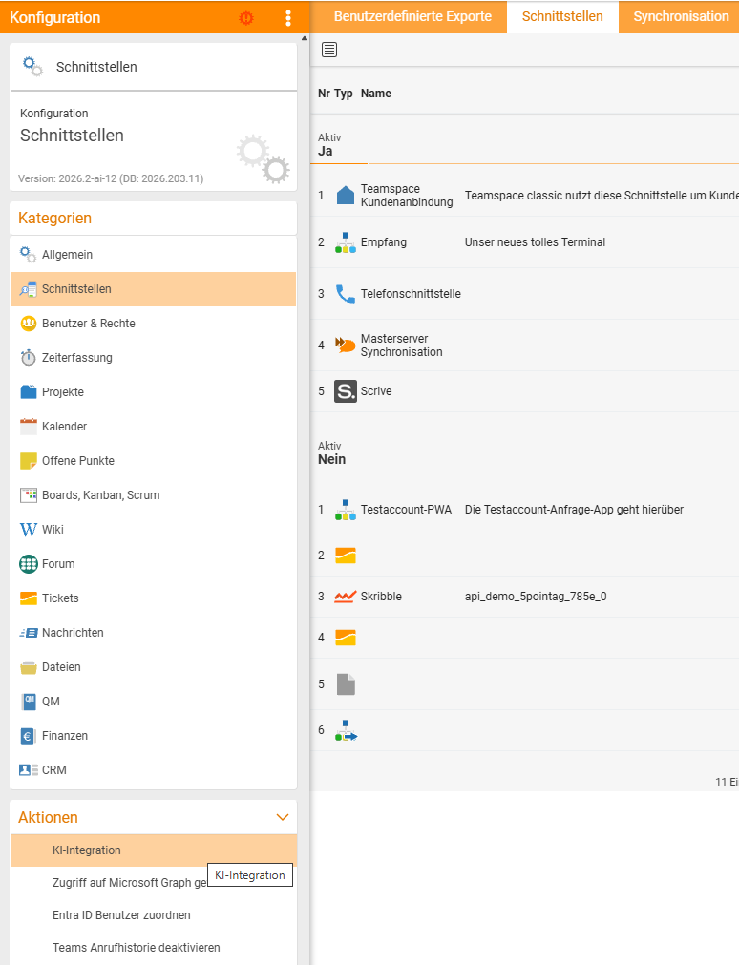Select the Schnittstellen tab
Screen dimensions: 739x965
pos(562,16)
